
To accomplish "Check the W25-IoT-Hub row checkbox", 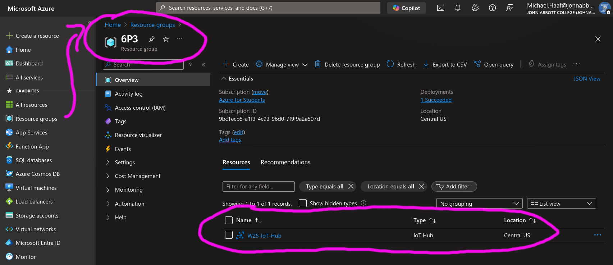I will [x=229, y=235].
